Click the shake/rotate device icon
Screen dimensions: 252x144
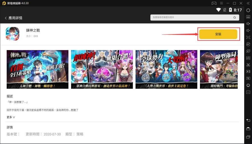[248, 85]
